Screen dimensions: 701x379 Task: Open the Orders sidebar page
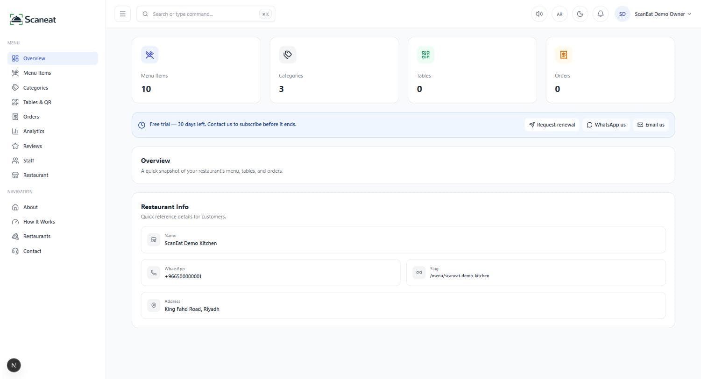pyautogui.click(x=53, y=117)
